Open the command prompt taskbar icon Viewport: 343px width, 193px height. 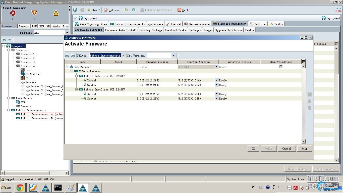click(58, 187)
